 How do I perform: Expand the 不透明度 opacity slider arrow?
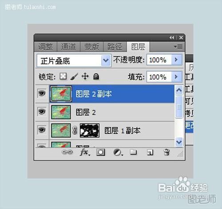[x=176, y=60]
